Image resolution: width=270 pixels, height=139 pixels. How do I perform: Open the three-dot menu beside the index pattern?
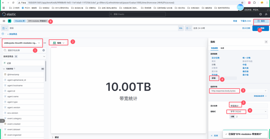(x=45, y=43)
